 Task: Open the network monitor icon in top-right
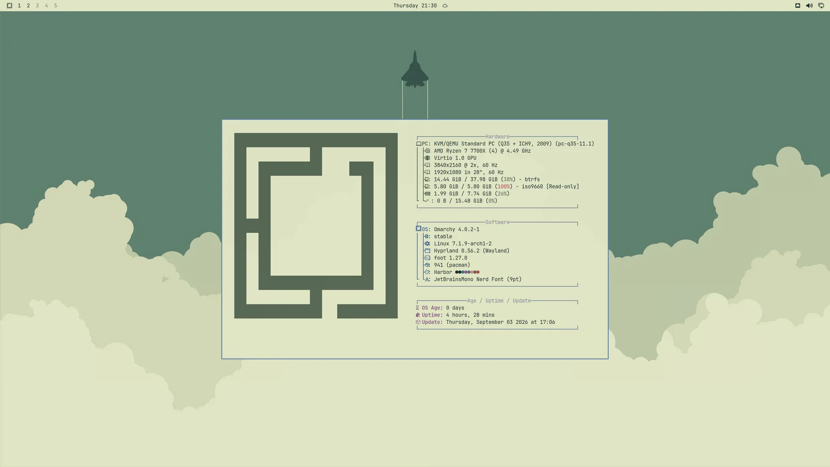pyautogui.click(x=821, y=6)
